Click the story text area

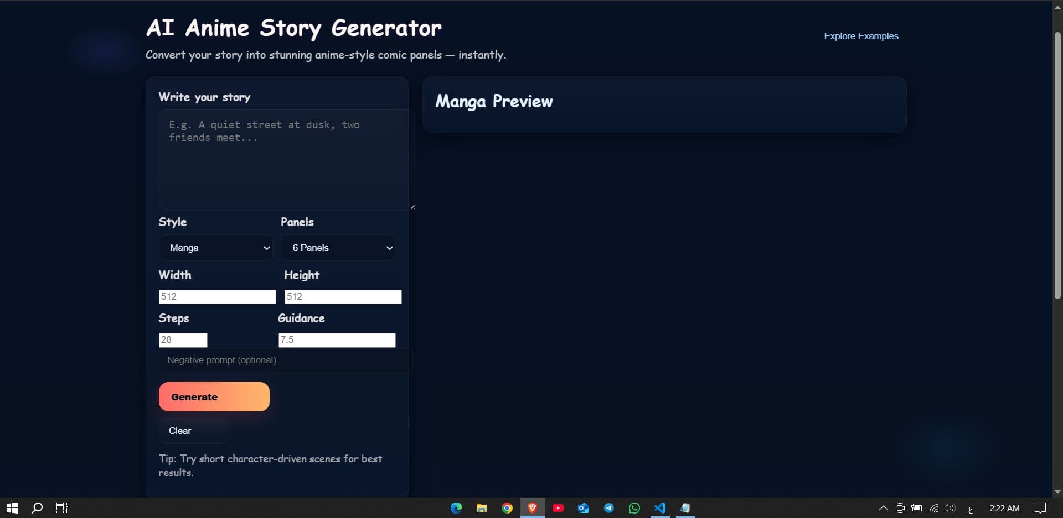[283, 160]
